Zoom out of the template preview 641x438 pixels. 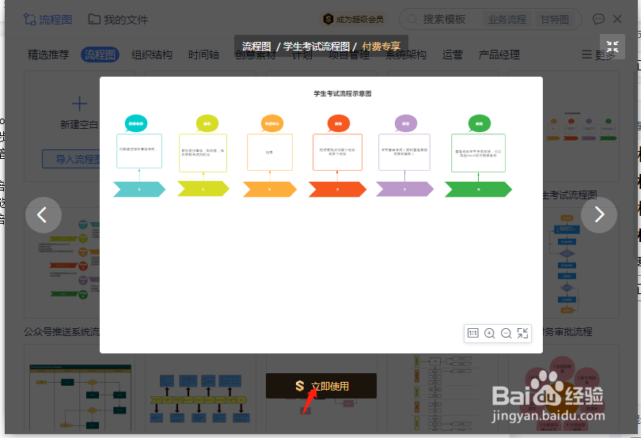[x=506, y=334]
